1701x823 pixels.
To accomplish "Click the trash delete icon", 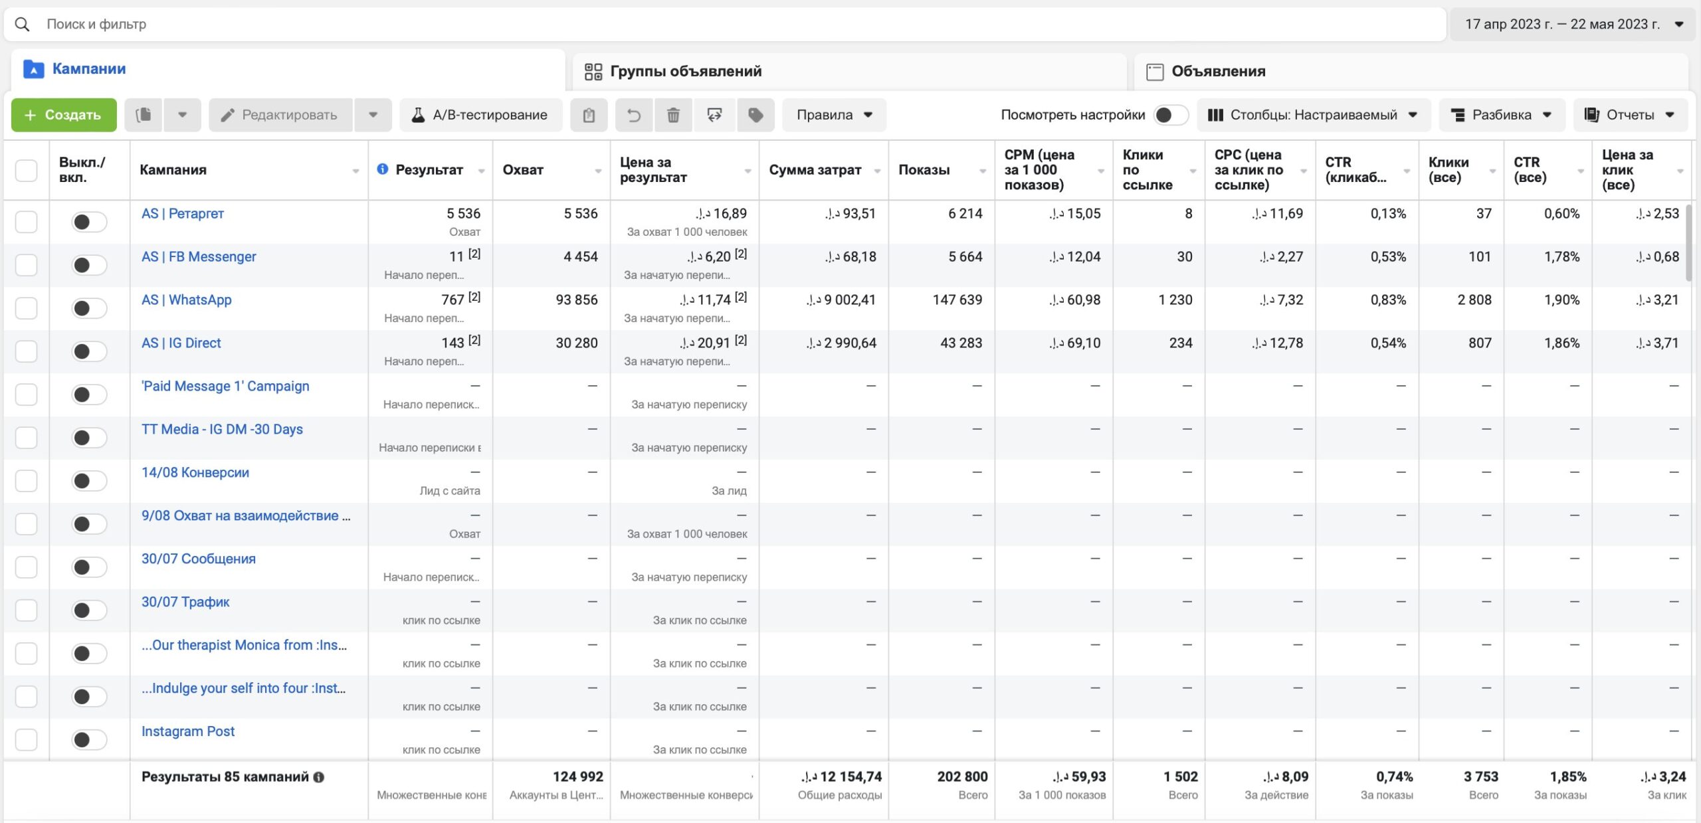I will [673, 115].
